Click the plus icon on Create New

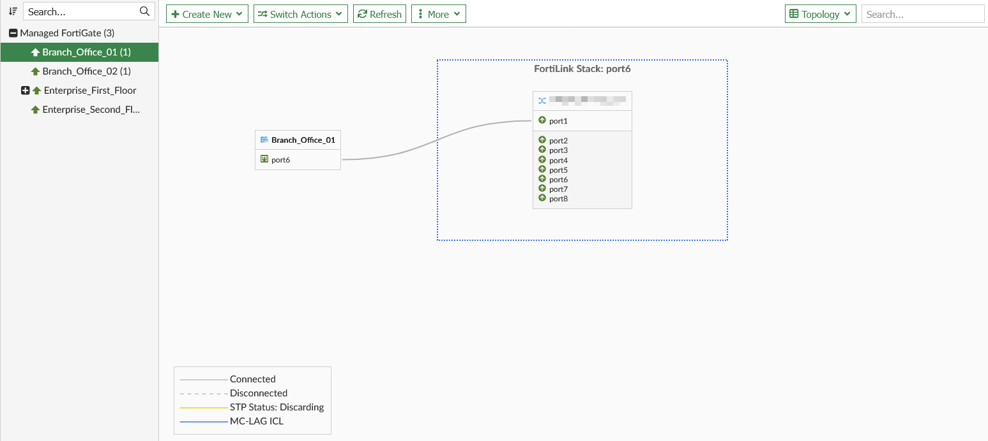click(x=176, y=14)
